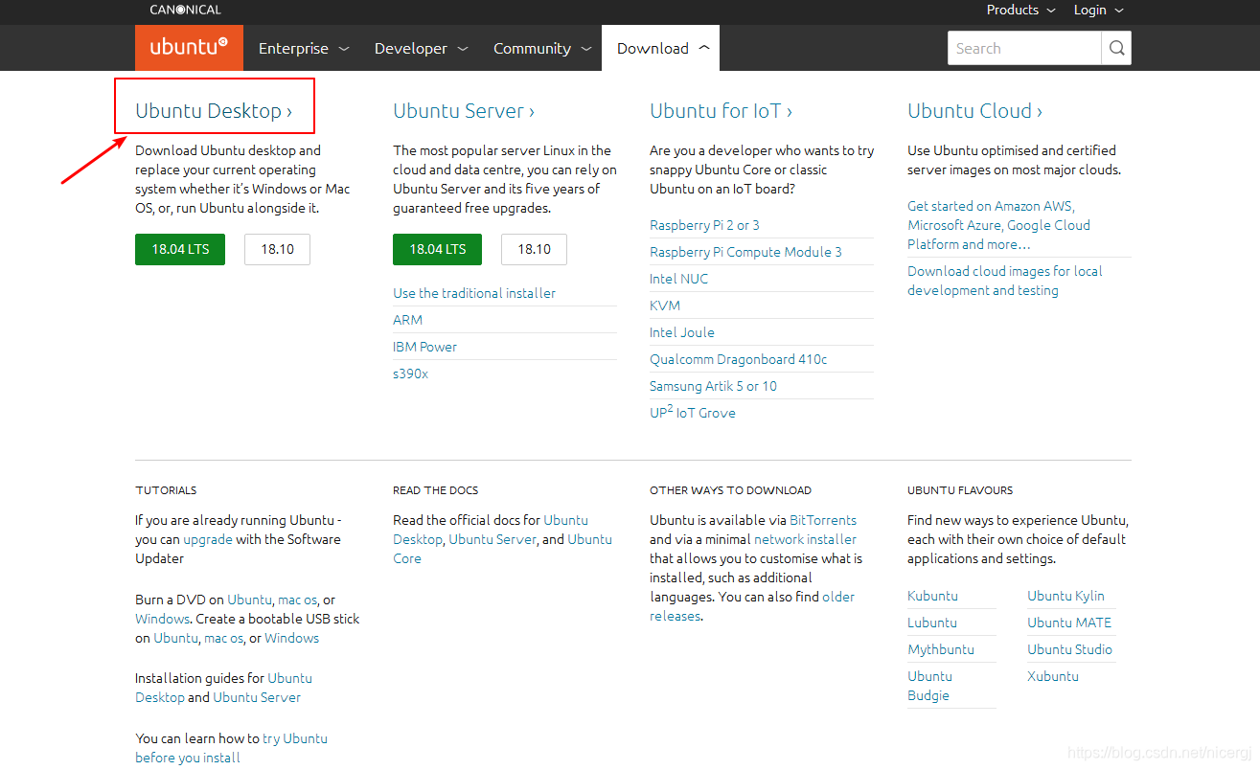The width and height of the screenshot is (1260, 770).
Task: Open the UP² IoT Grove link
Action: click(693, 412)
